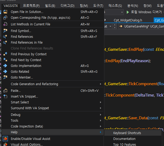Open Visual Assist Options... entry
Screen dimensions: 164x146
pyautogui.click(x=53, y=144)
